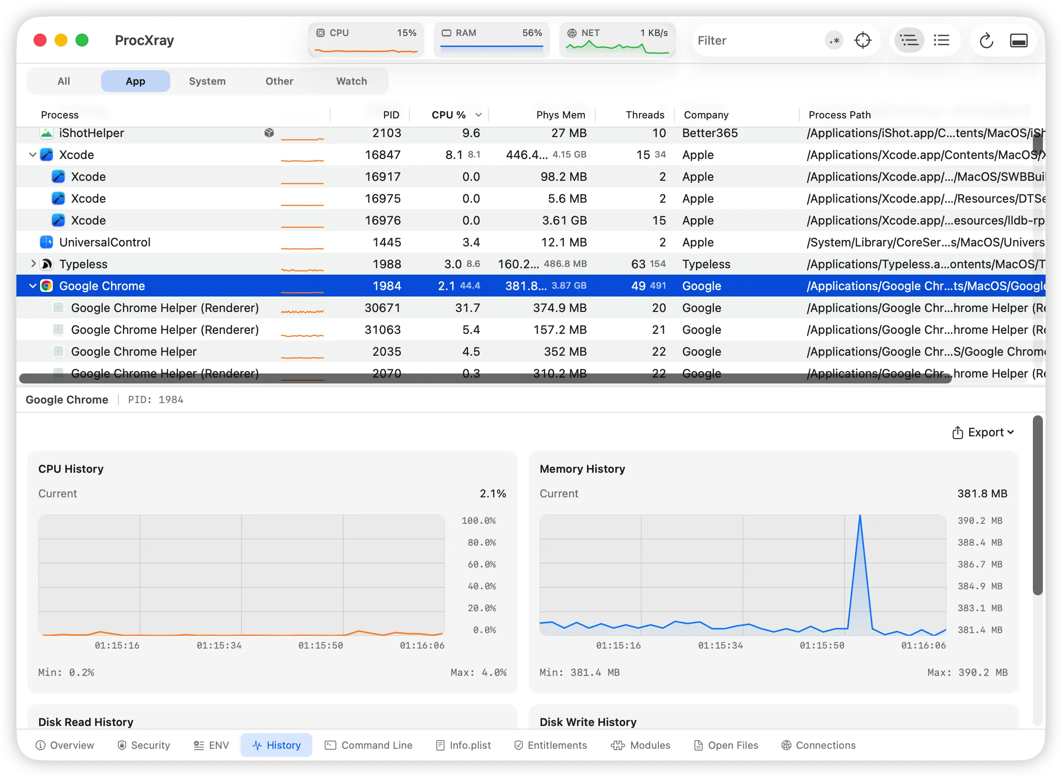Click the RAM usage meter
The width and height of the screenshot is (1062, 777).
(x=491, y=40)
